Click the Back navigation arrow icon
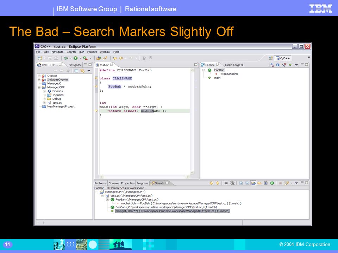The image size is (338, 253). coord(121,58)
